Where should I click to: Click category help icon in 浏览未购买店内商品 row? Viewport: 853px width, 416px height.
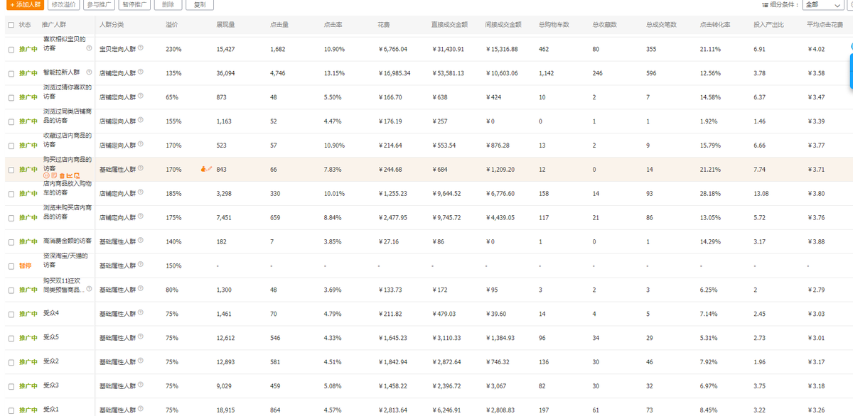click(140, 217)
